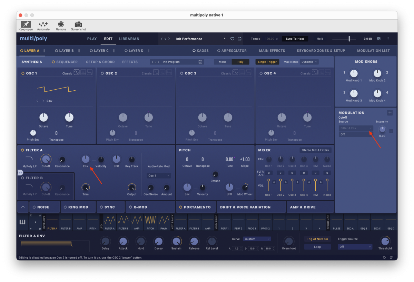Select the SEQ A sequence thumbnail
The width and height of the screenshot is (414, 282).
point(350,222)
